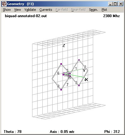Click the disabled Far-field menu
Image resolution: width=125 pixels, height=135 pixels.
pos(62,10)
